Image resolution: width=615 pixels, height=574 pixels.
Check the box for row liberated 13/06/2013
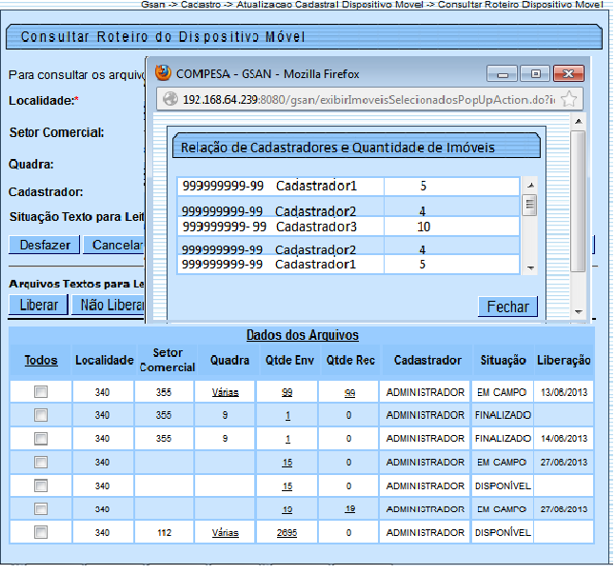(x=41, y=392)
